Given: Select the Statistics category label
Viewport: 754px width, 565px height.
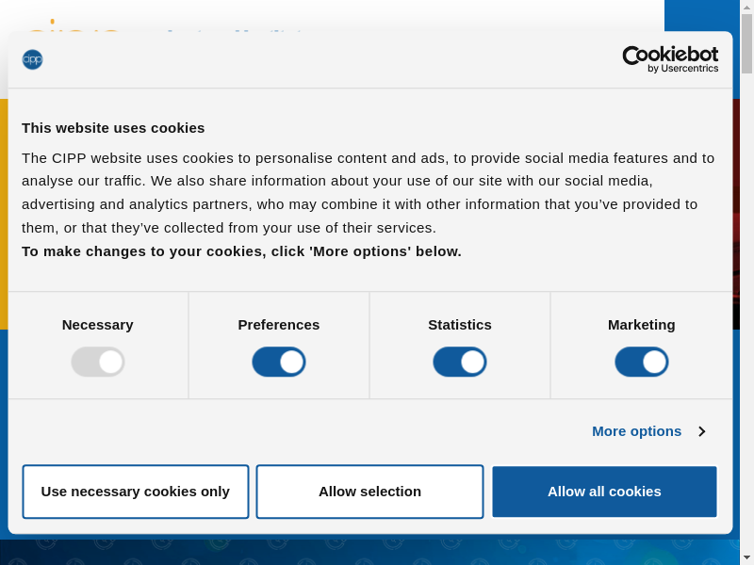Looking at the screenshot, I should (460, 325).
